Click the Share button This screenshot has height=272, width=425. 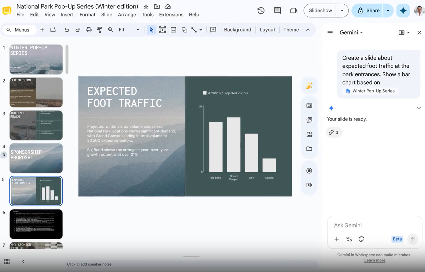pos(368,11)
